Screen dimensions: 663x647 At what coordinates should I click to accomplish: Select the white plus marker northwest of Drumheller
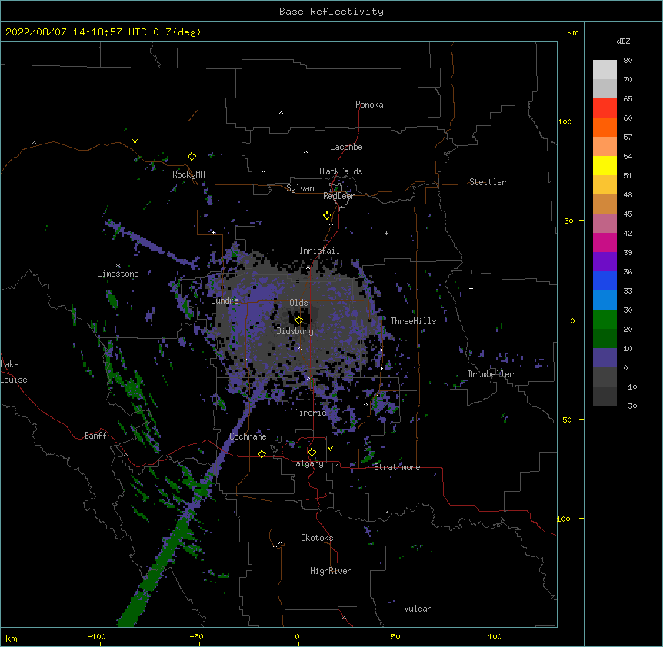[x=471, y=288]
